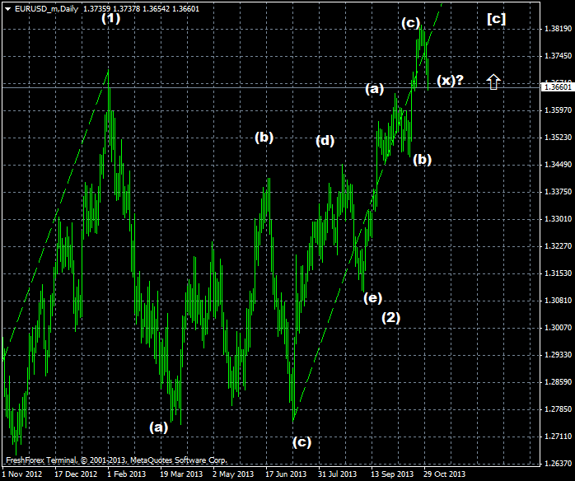Select the (x)? wave label
Screen dimensions: 575x481
pyautogui.click(x=451, y=80)
